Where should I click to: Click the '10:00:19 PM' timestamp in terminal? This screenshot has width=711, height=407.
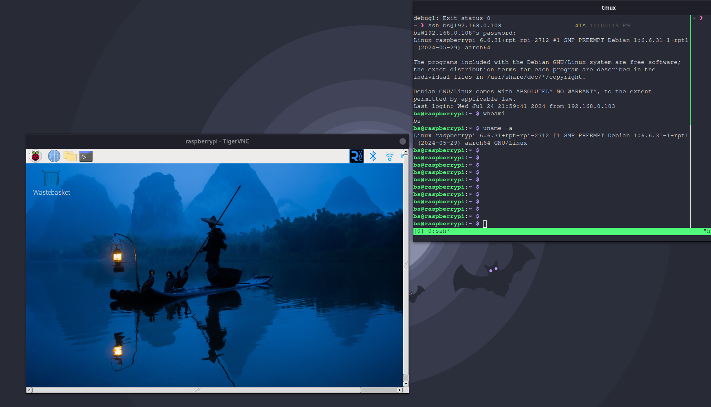(609, 26)
